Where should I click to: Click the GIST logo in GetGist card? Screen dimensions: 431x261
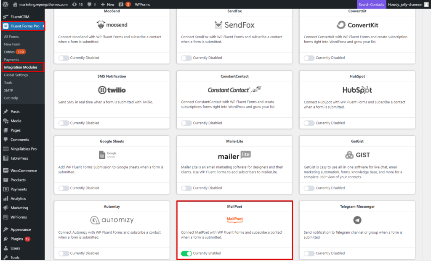(357, 155)
